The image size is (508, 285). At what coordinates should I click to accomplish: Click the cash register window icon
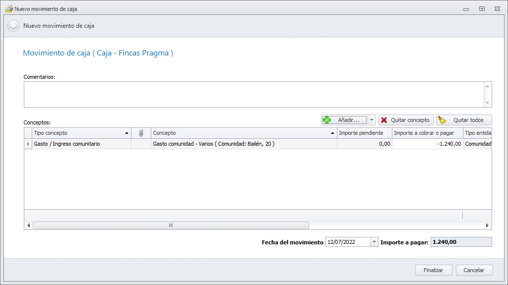point(9,9)
